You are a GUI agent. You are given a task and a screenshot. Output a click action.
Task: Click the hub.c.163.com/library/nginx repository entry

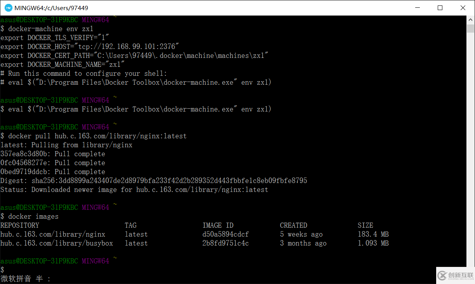[x=53, y=234]
